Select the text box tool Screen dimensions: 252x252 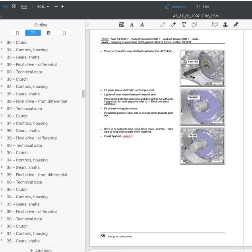click(x=184, y=25)
